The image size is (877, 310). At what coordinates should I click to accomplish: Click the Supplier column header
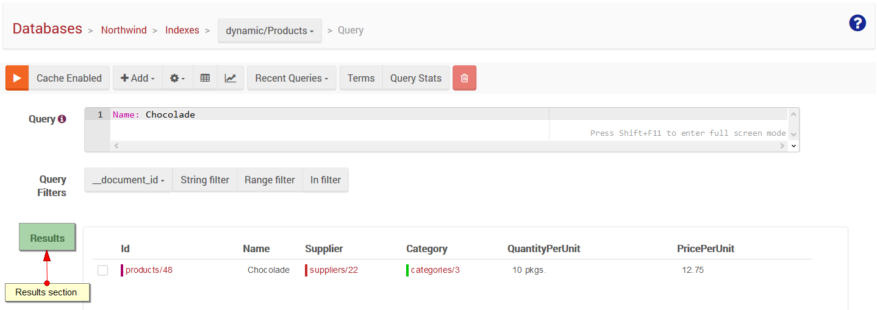[x=324, y=248]
